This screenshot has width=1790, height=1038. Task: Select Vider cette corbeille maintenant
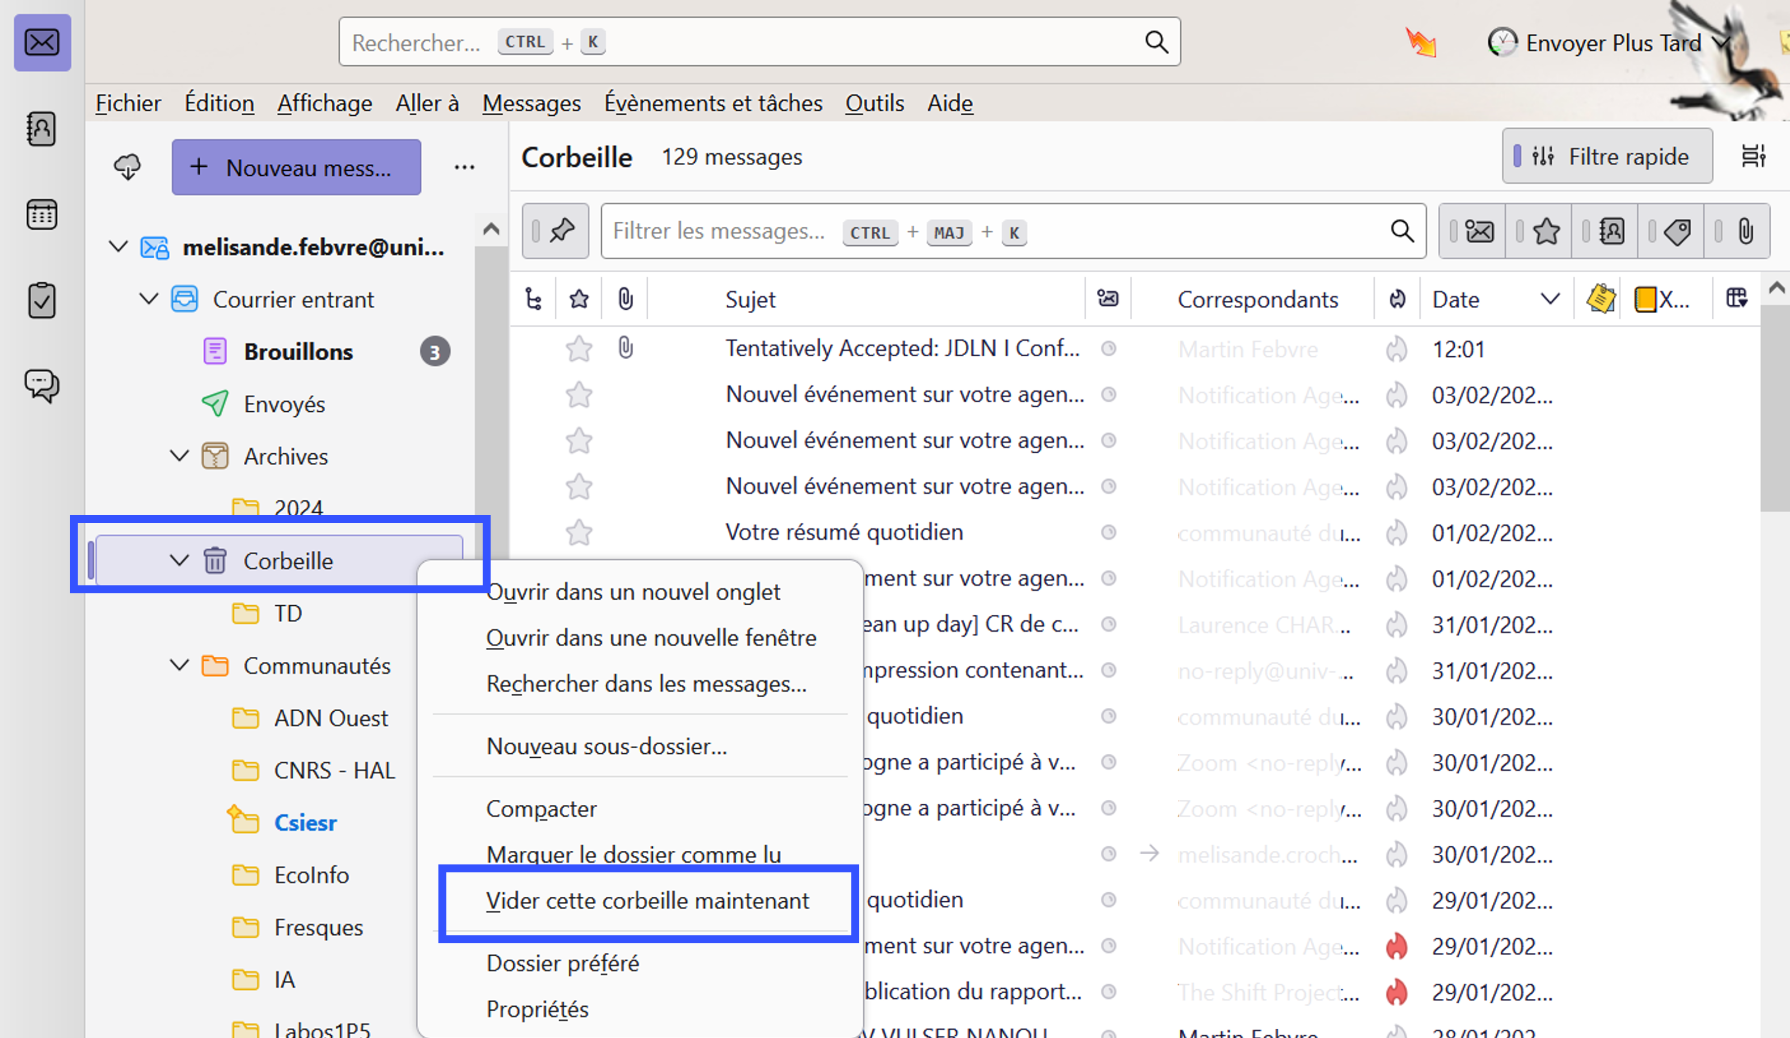pyautogui.click(x=647, y=901)
